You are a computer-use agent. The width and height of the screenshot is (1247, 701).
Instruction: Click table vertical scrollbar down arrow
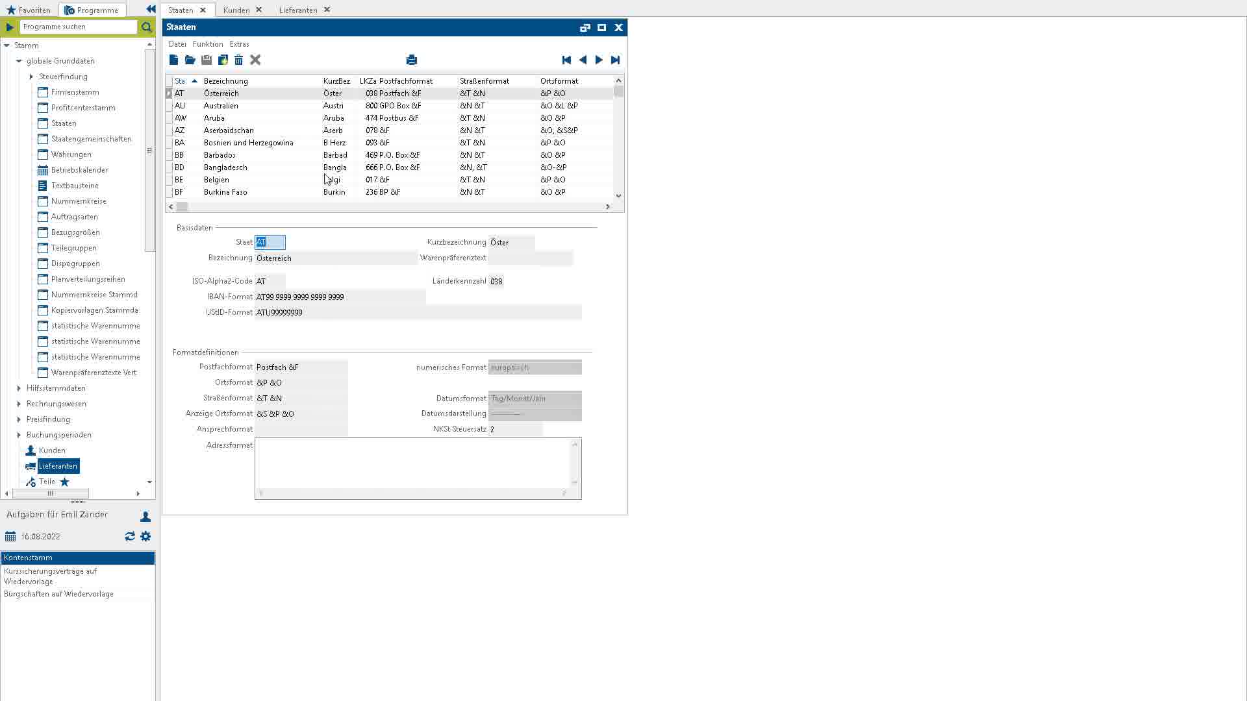tap(618, 195)
